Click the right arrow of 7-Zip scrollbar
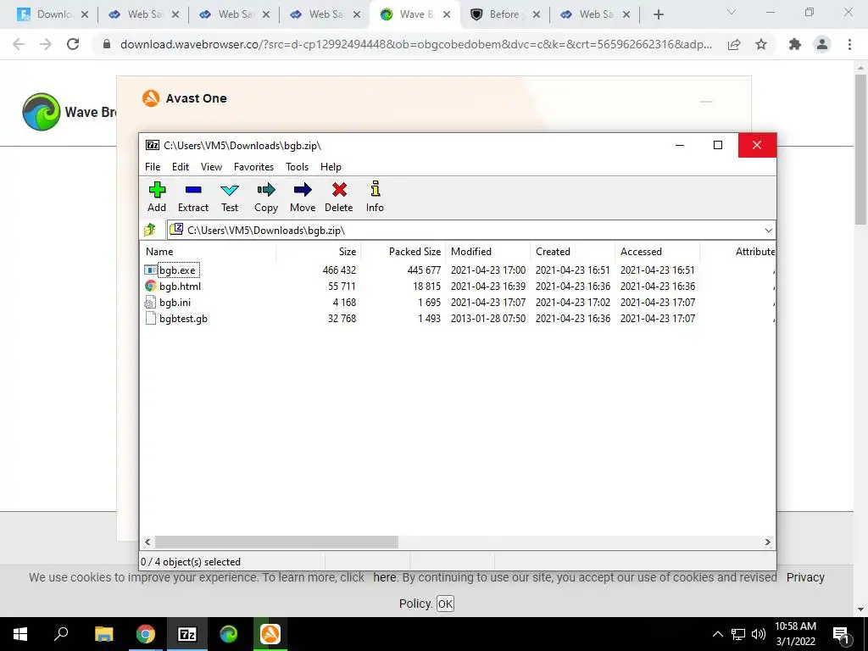Screen dimensions: 868x651 click(x=767, y=542)
